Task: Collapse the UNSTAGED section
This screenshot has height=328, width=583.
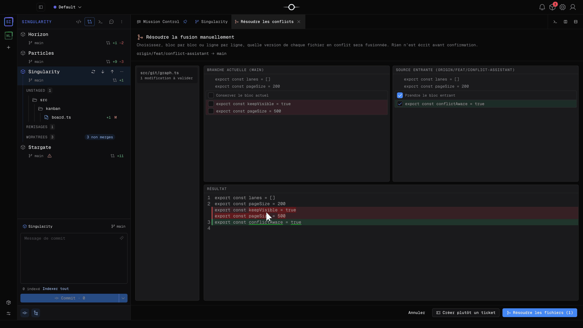Action: 36,90
